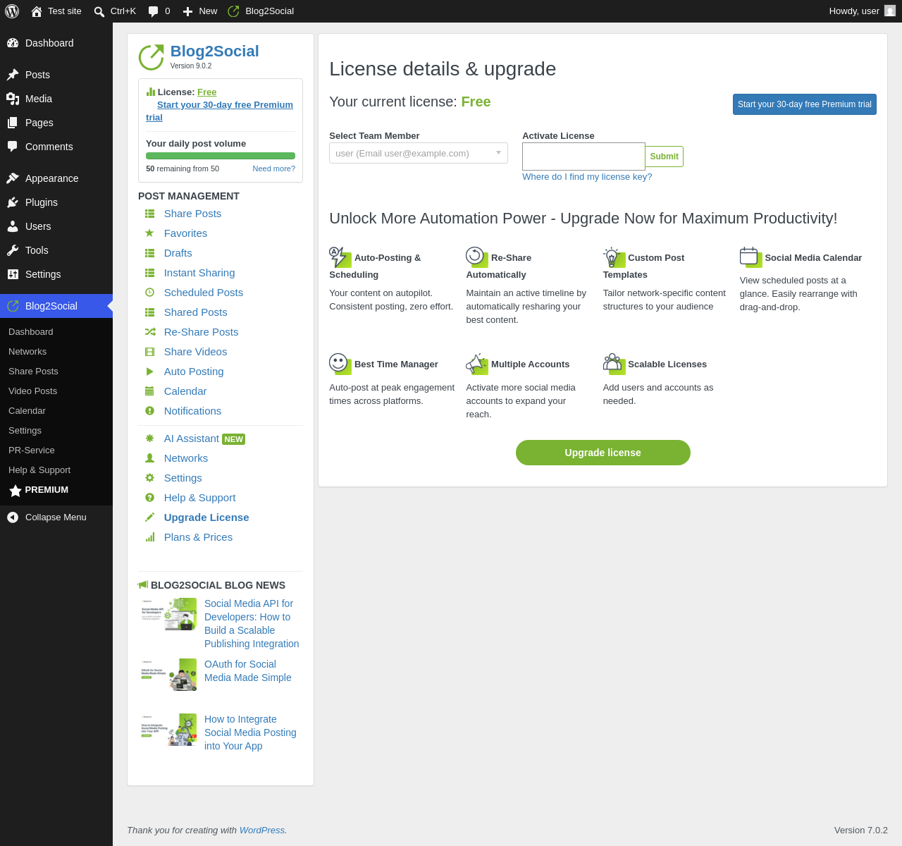Open PR-Service in the submenu
The height and width of the screenshot is (846, 902).
point(32,450)
